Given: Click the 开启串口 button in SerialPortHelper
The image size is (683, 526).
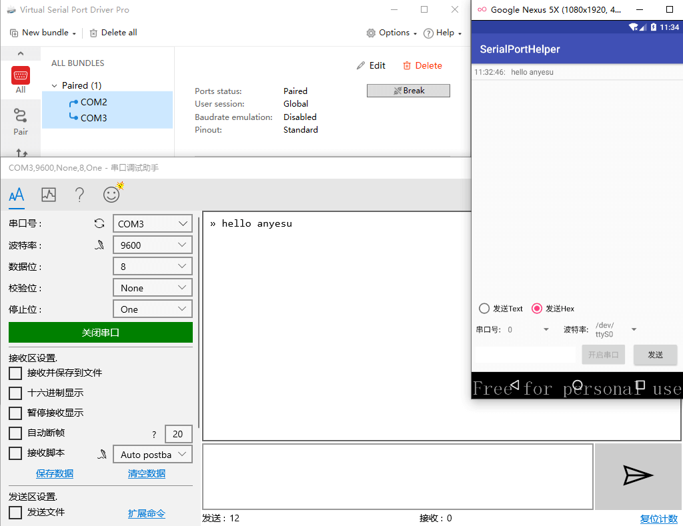Looking at the screenshot, I should point(603,355).
